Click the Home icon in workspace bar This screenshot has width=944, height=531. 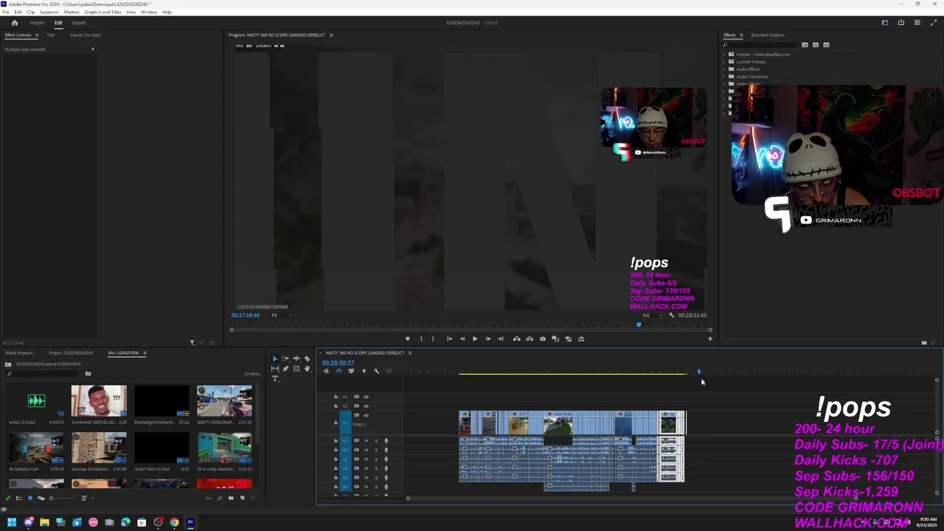(x=14, y=23)
